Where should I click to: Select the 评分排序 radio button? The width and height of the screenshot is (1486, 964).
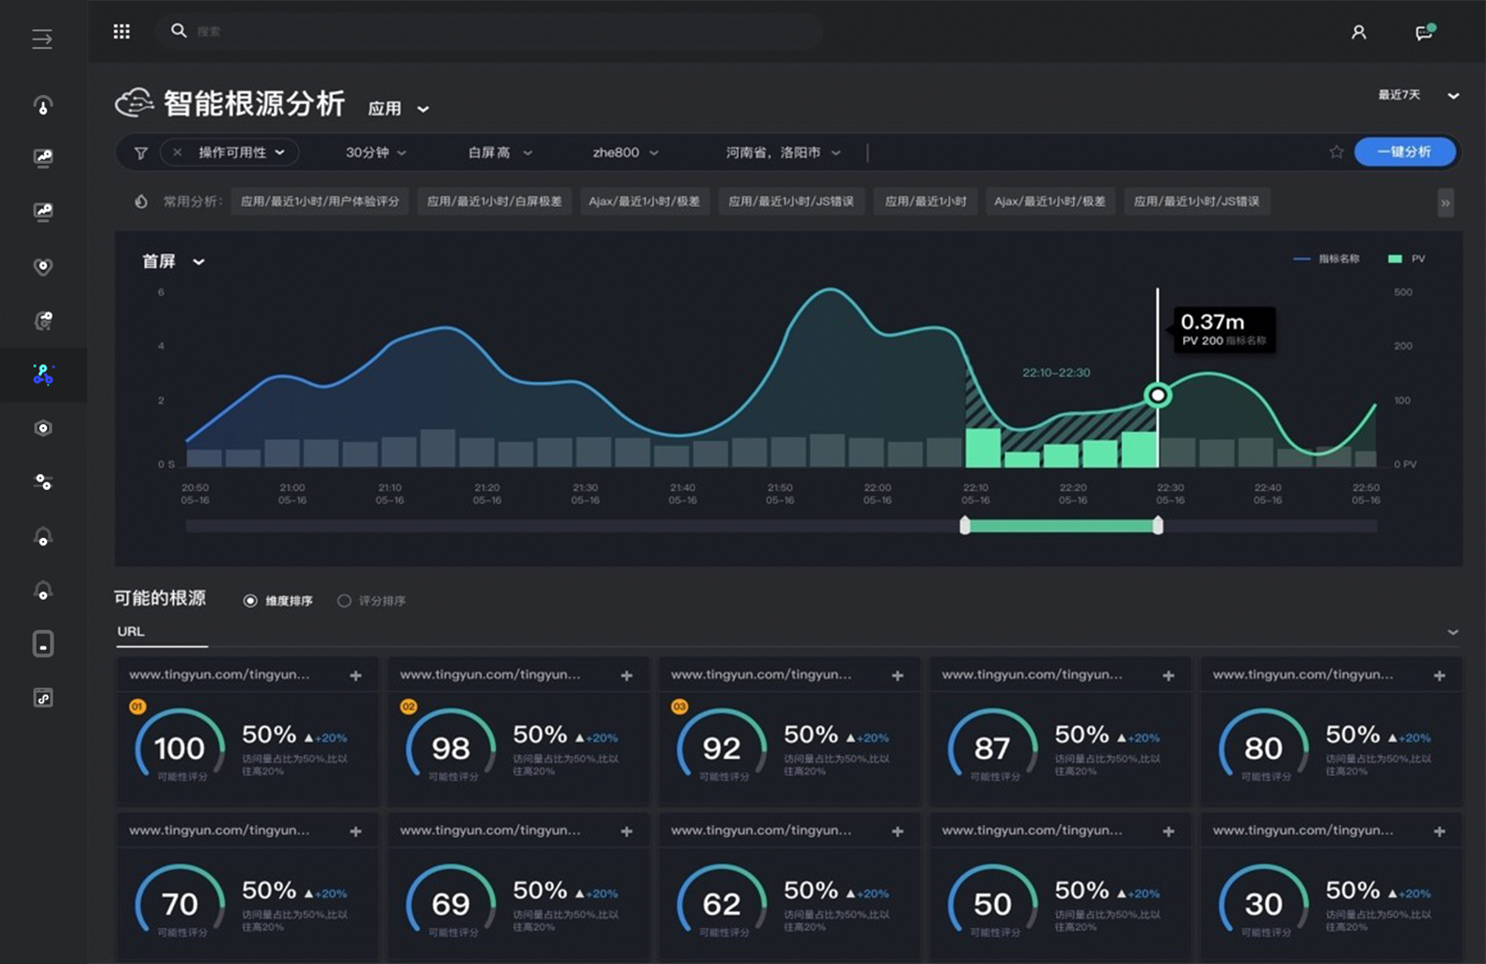pyautogui.click(x=344, y=601)
